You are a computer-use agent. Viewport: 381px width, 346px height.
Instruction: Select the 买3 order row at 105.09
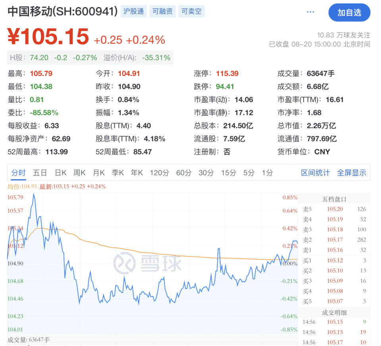334,281
